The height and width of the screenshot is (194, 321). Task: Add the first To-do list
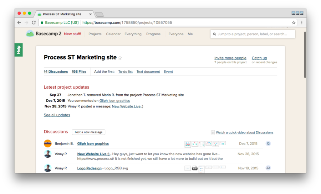[126, 72]
